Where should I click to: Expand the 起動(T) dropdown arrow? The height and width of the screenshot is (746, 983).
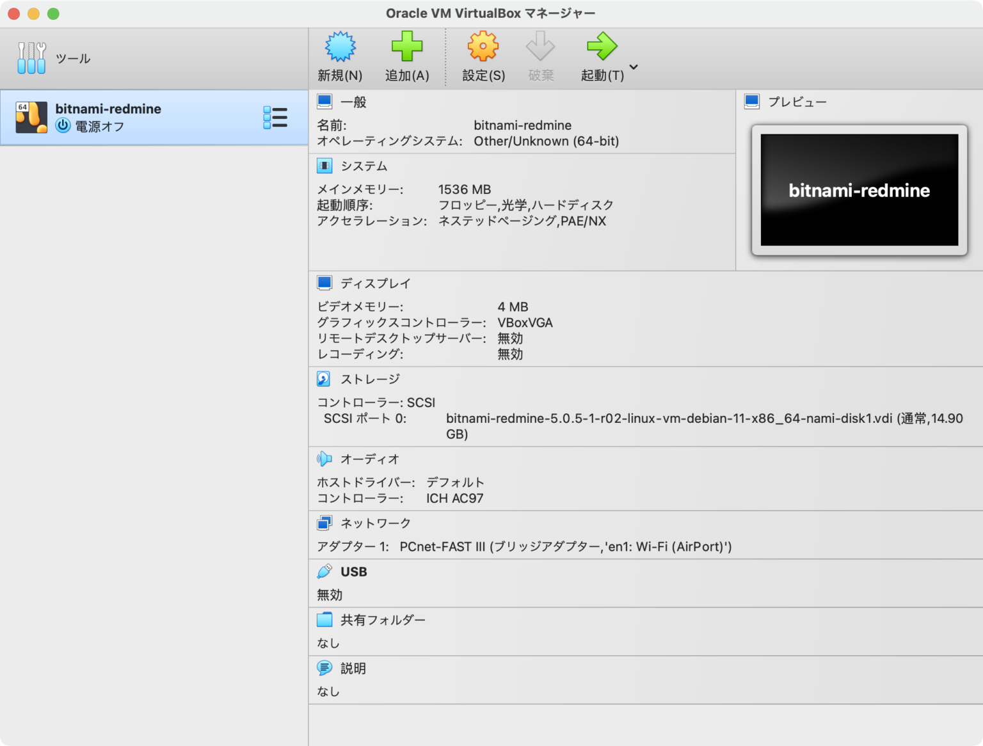[x=633, y=67]
